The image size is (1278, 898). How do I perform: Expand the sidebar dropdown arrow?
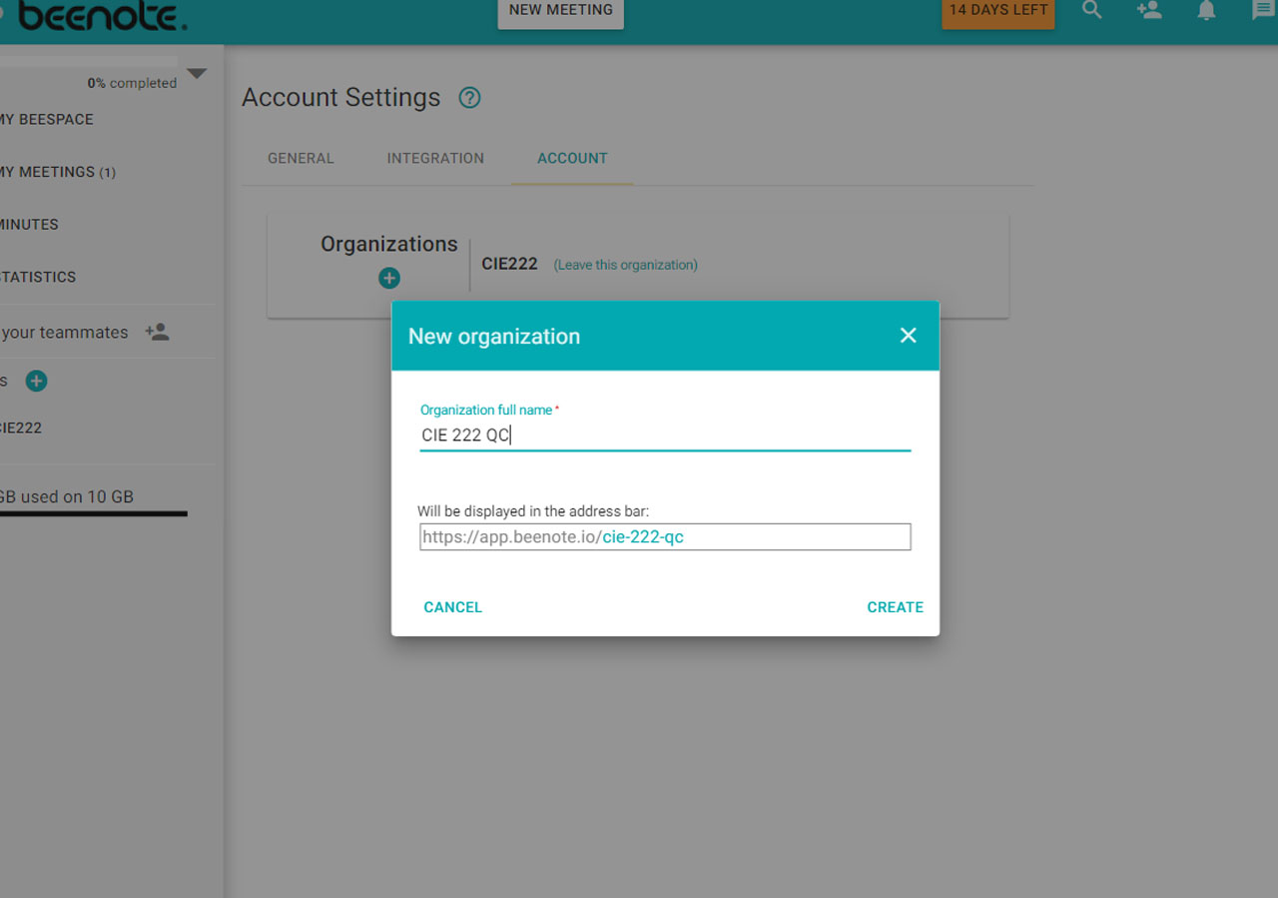(197, 73)
